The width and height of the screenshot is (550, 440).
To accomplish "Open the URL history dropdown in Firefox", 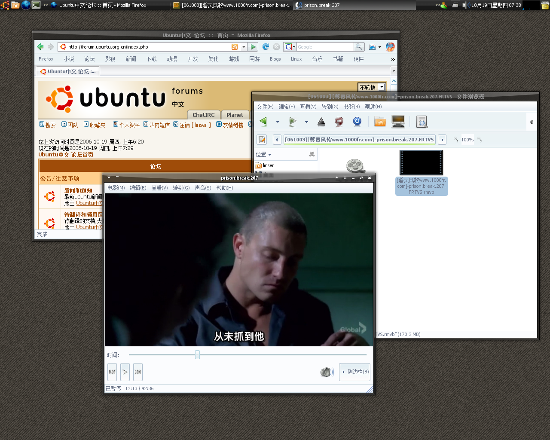I will click(x=244, y=47).
